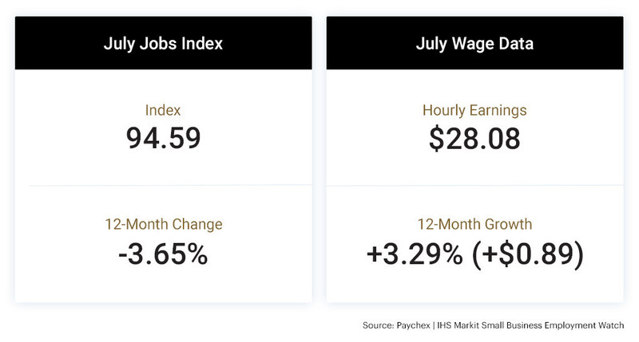639x342 pixels.
Task: Select the "Hourly Earnings" label
Action: (474, 110)
